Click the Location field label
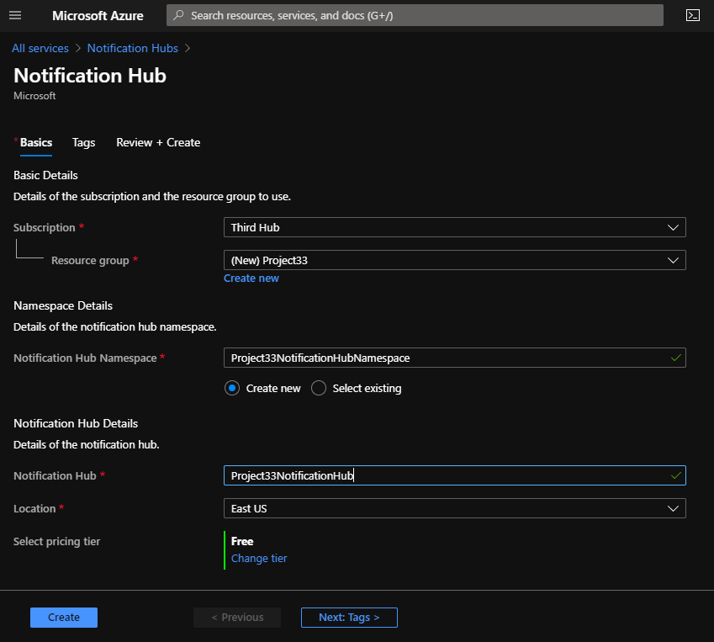Screen dimensions: 714x642 pos(34,508)
